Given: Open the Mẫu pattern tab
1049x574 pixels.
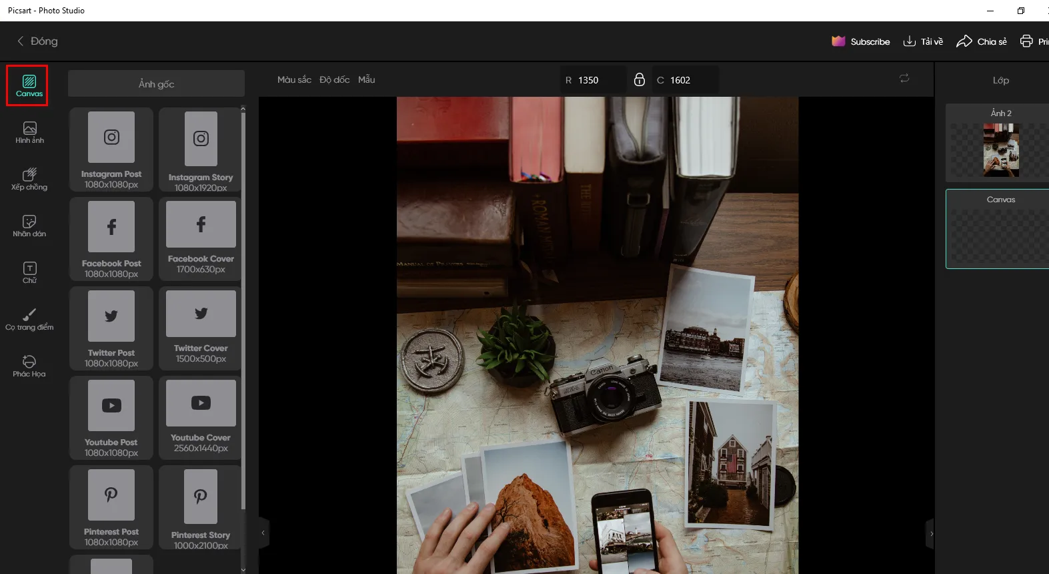Looking at the screenshot, I should [367, 79].
